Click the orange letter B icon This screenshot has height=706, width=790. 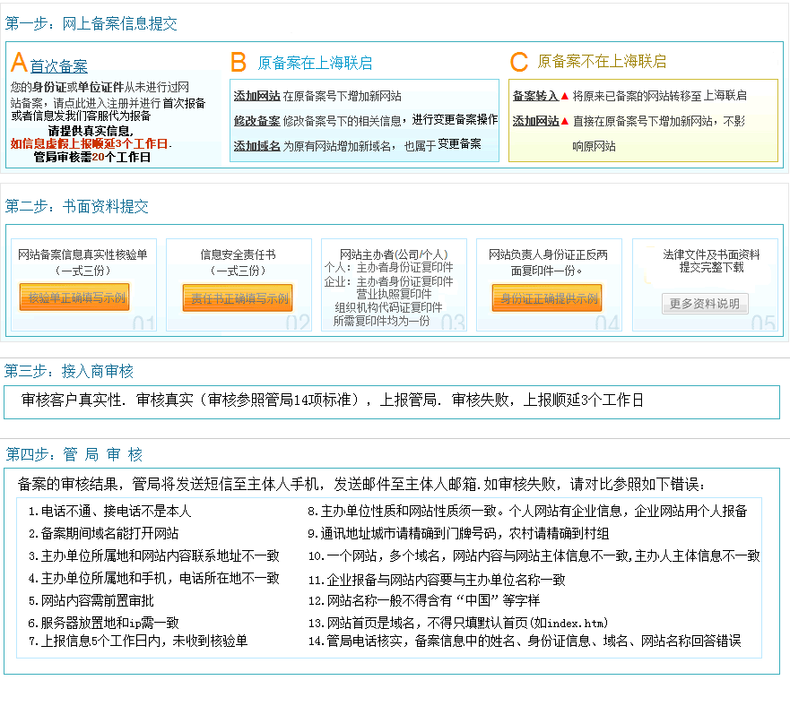tap(238, 62)
